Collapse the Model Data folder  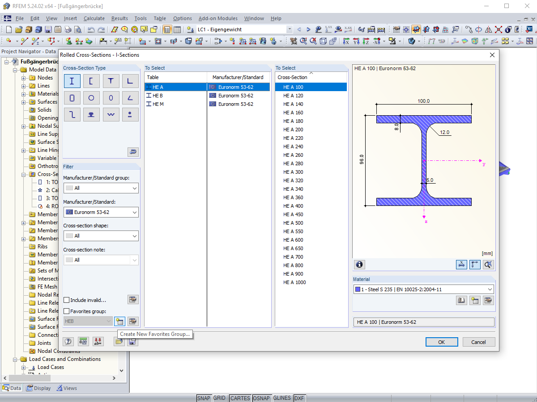(x=15, y=70)
